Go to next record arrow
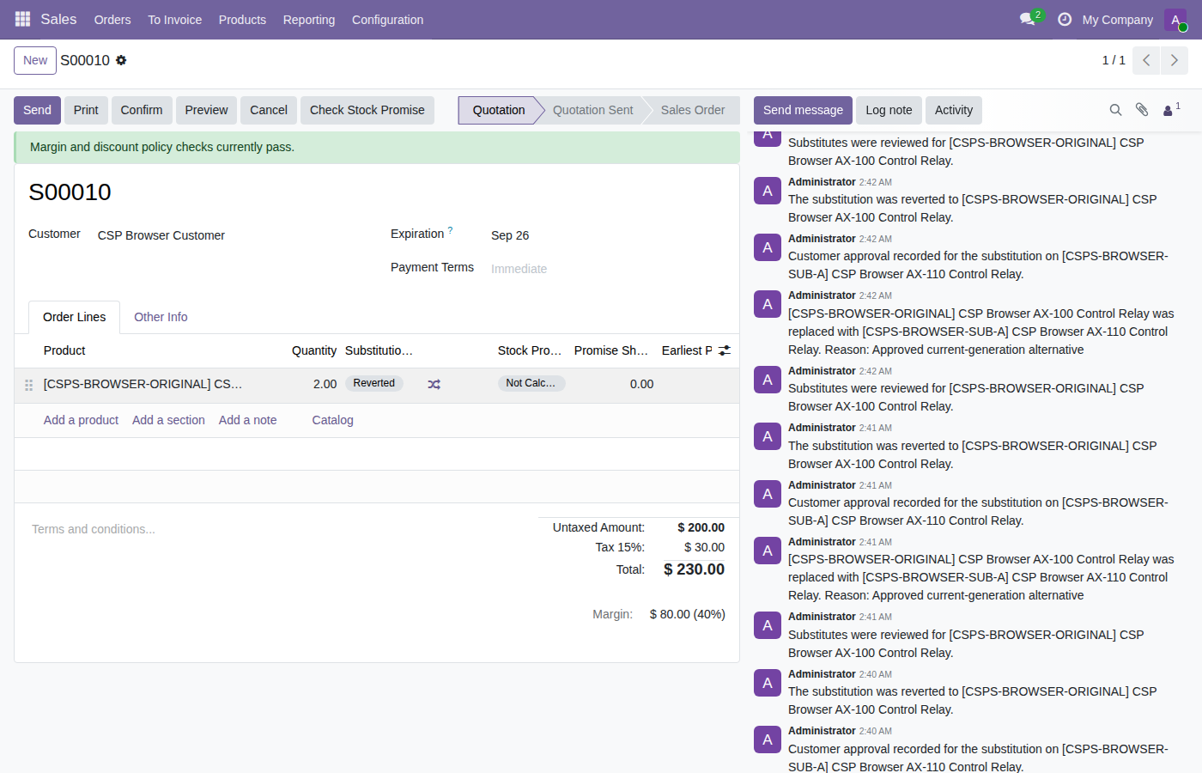1202x773 pixels. point(1175,60)
